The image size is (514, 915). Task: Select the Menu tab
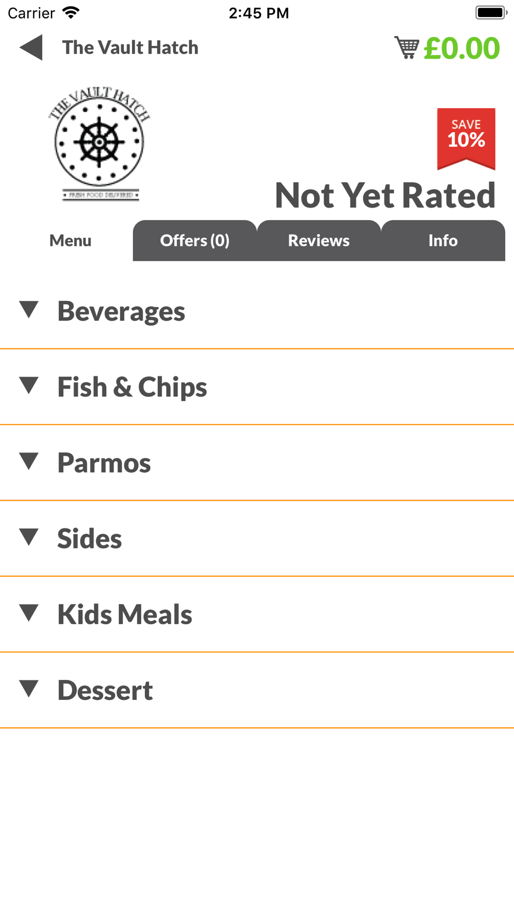70,240
